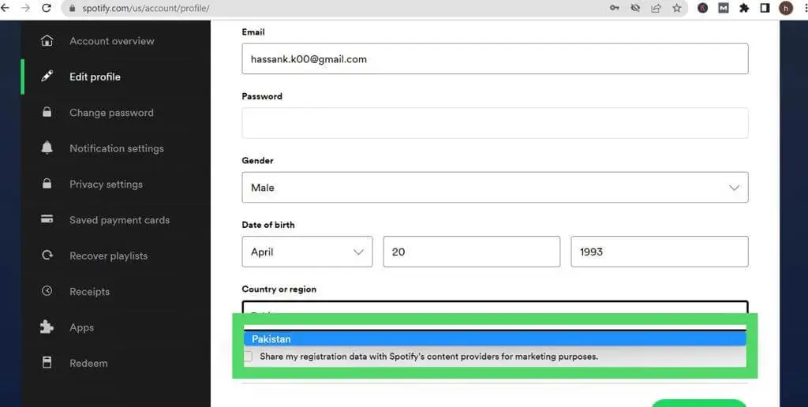808x407 pixels.
Task: Click the birth year field showing 1993
Action: click(x=660, y=252)
